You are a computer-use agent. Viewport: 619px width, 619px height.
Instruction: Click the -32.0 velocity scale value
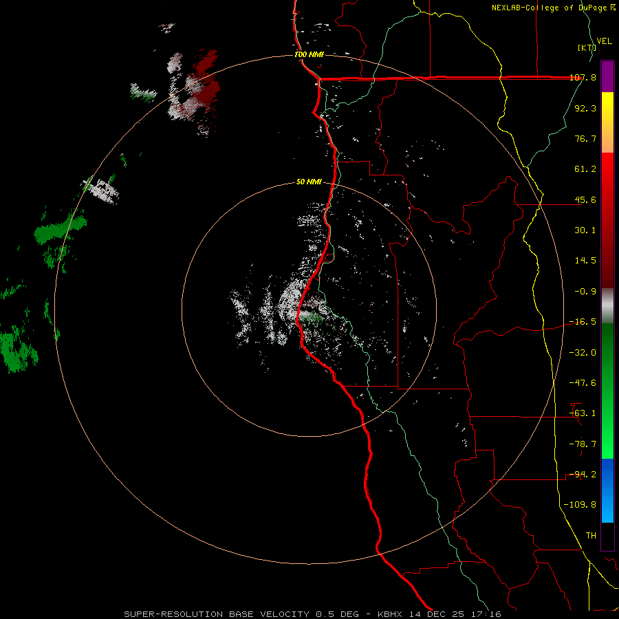[x=583, y=353]
